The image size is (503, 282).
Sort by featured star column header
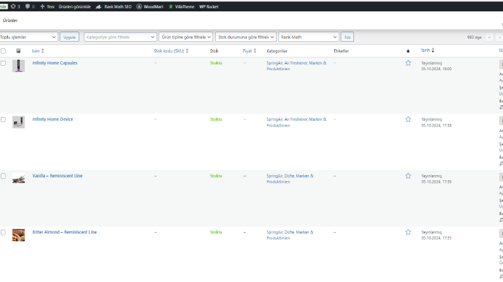pyautogui.click(x=408, y=51)
